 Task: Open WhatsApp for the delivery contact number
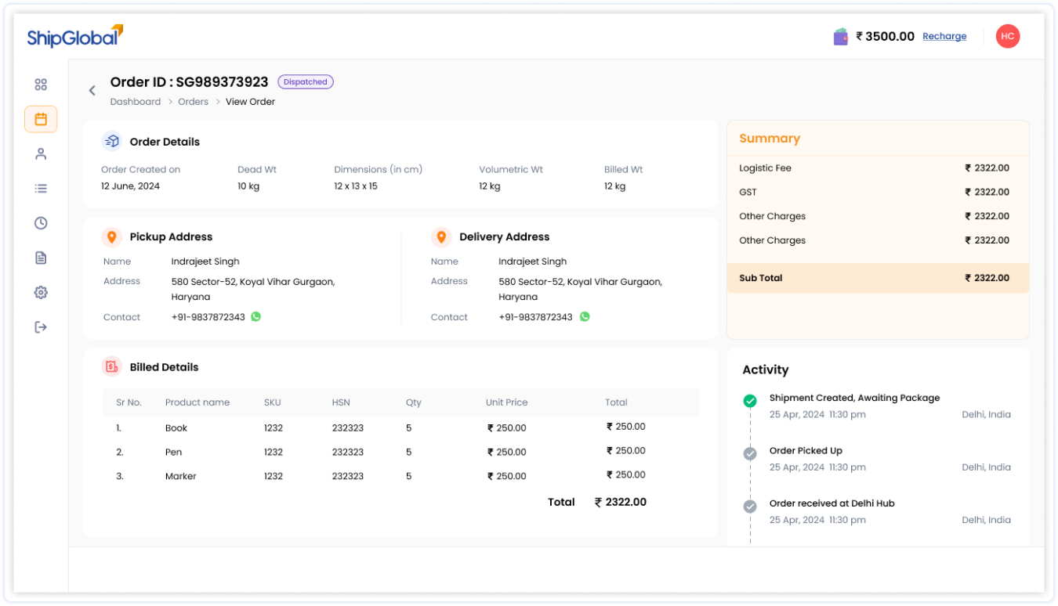[x=584, y=316]
